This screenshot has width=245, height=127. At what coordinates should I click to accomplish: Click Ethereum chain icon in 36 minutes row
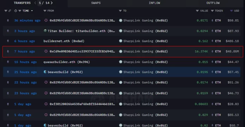(x=8, y=20)
